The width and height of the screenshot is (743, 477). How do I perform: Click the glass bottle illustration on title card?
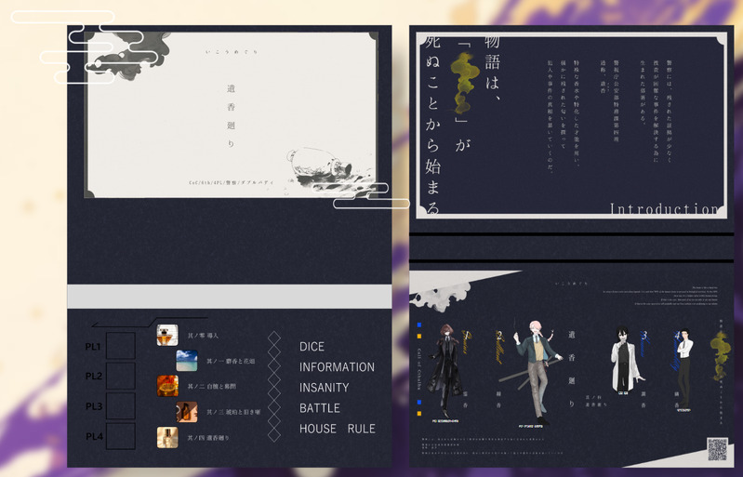(x=320, y=165)
